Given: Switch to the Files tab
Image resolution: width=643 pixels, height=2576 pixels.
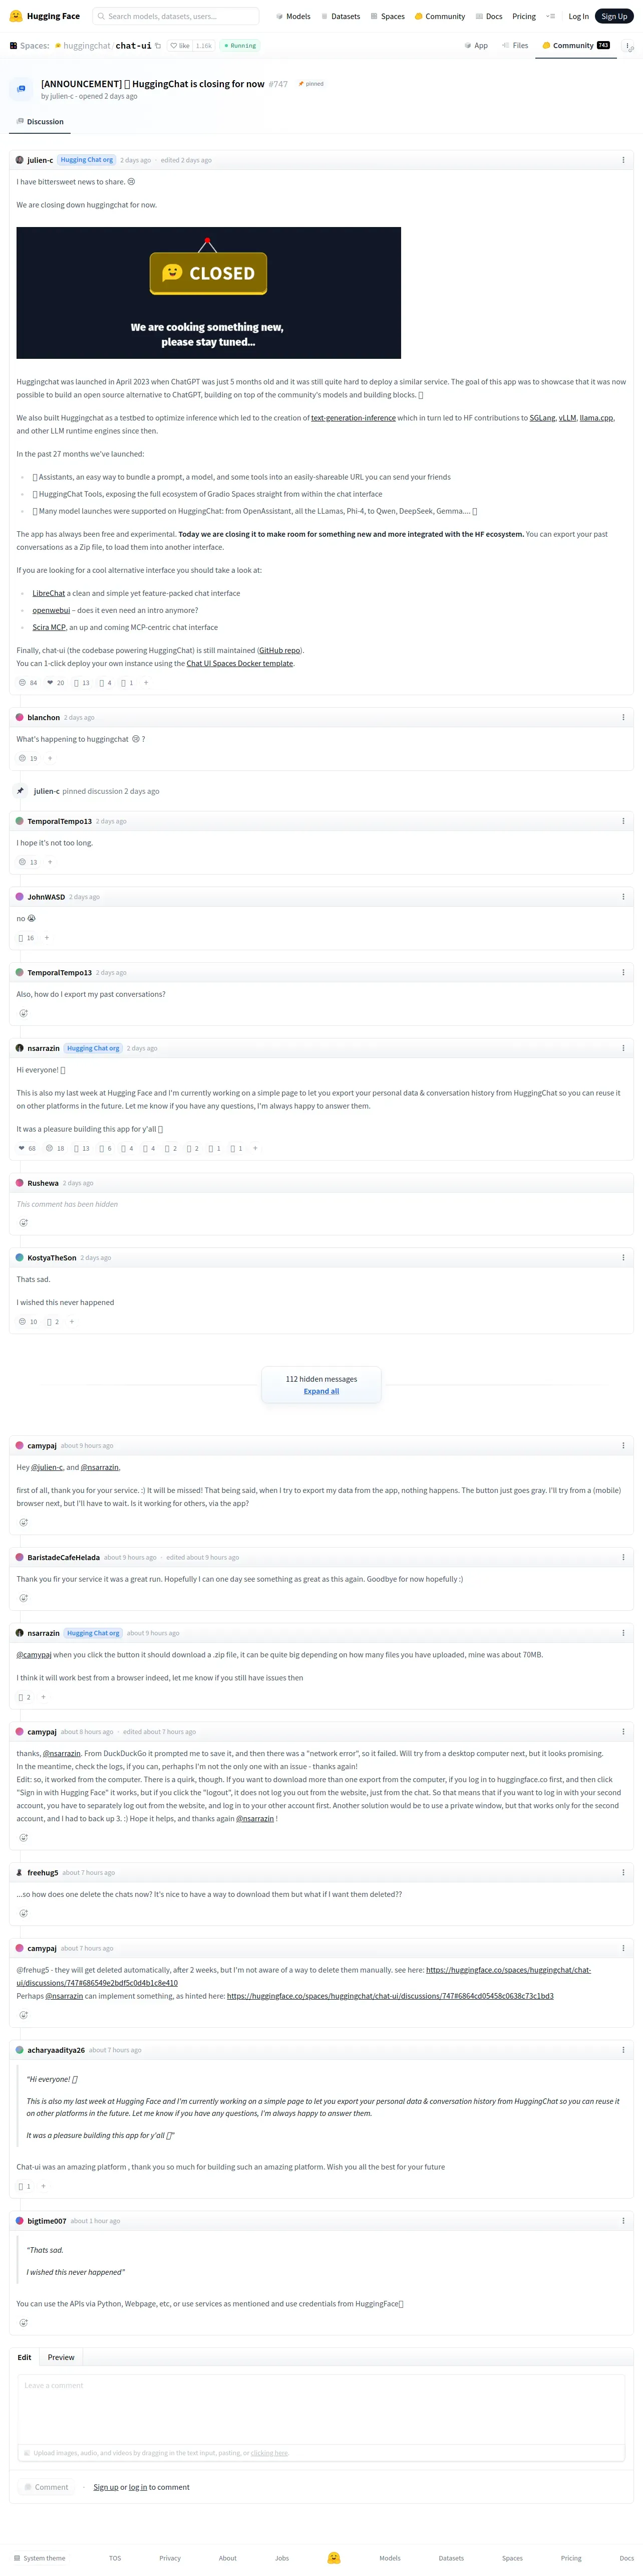Looking at the screenshot, I should click(x=515, y=46).
